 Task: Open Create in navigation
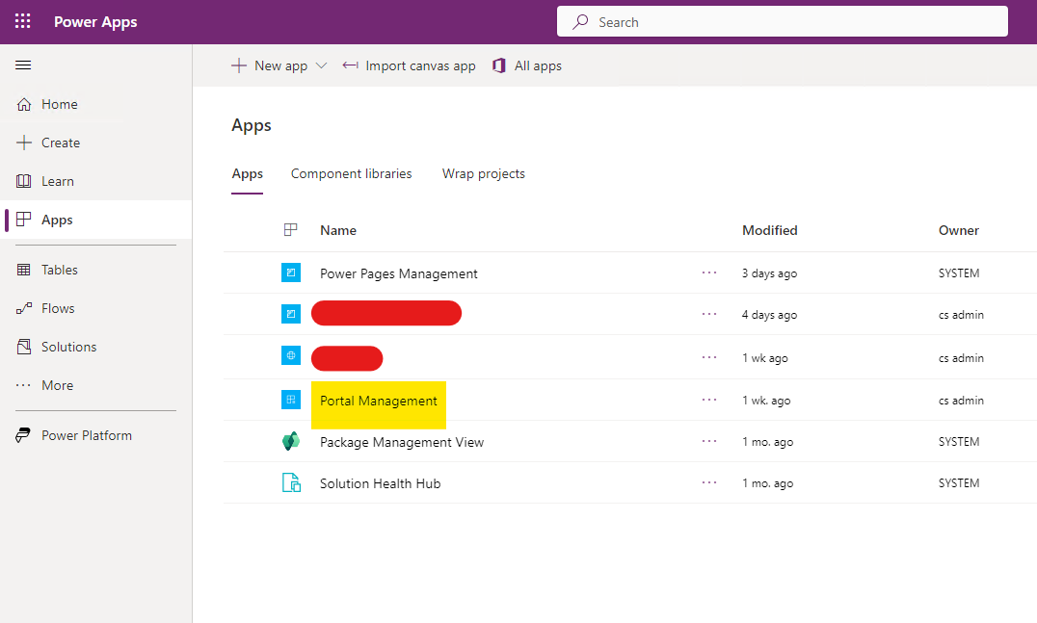point(61,143)
